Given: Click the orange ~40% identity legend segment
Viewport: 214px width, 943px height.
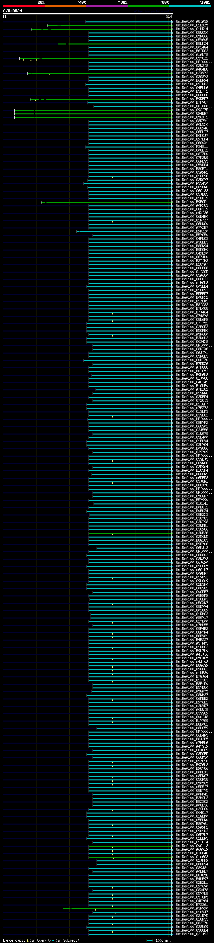Looking at the screenshot, I should (x=66, y=6).
